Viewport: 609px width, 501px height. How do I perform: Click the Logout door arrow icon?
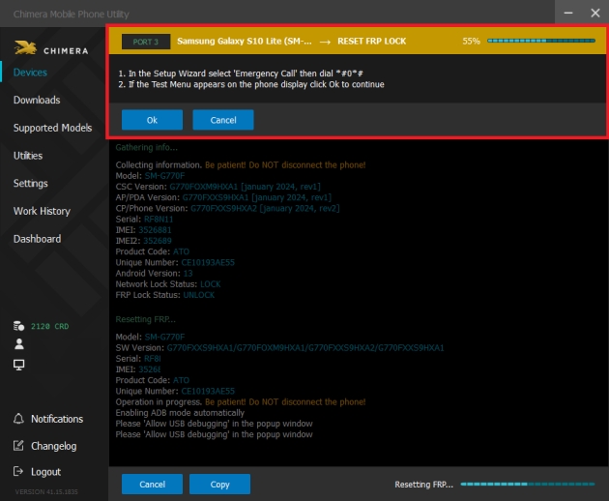pos(18,471)
